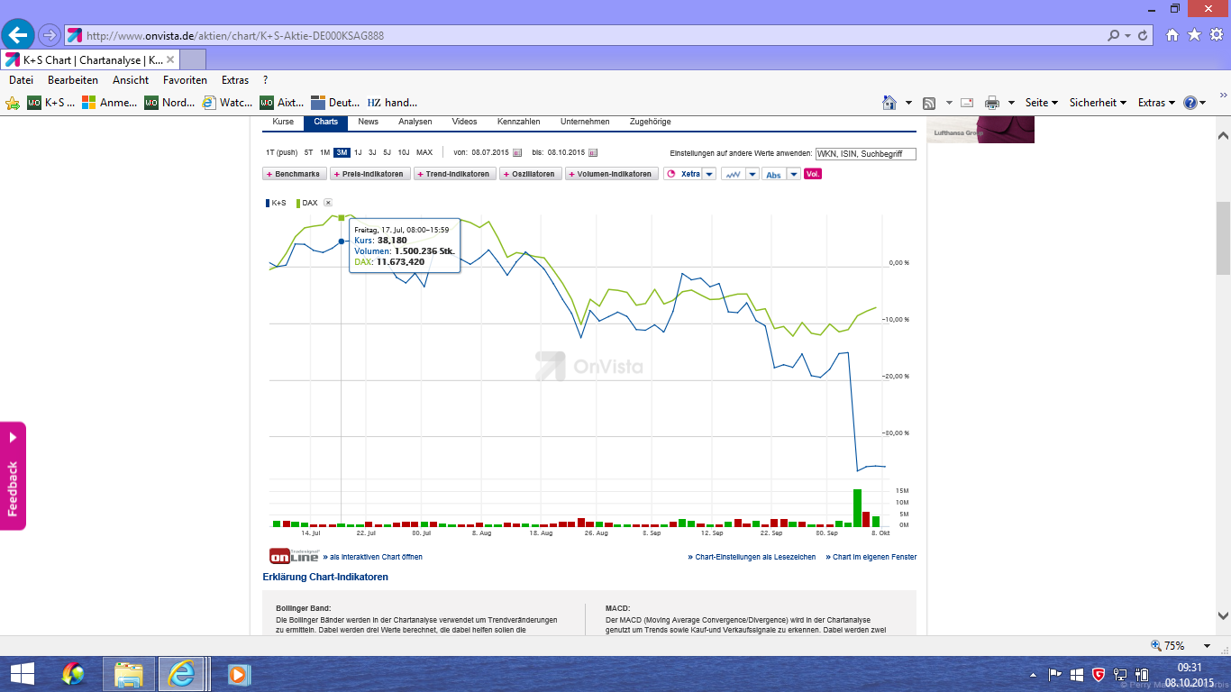Image resolution: width=1231 pixels, height=692 pixels.
Task: Open the Favoriten menu
Action: (x=186, y=80)
